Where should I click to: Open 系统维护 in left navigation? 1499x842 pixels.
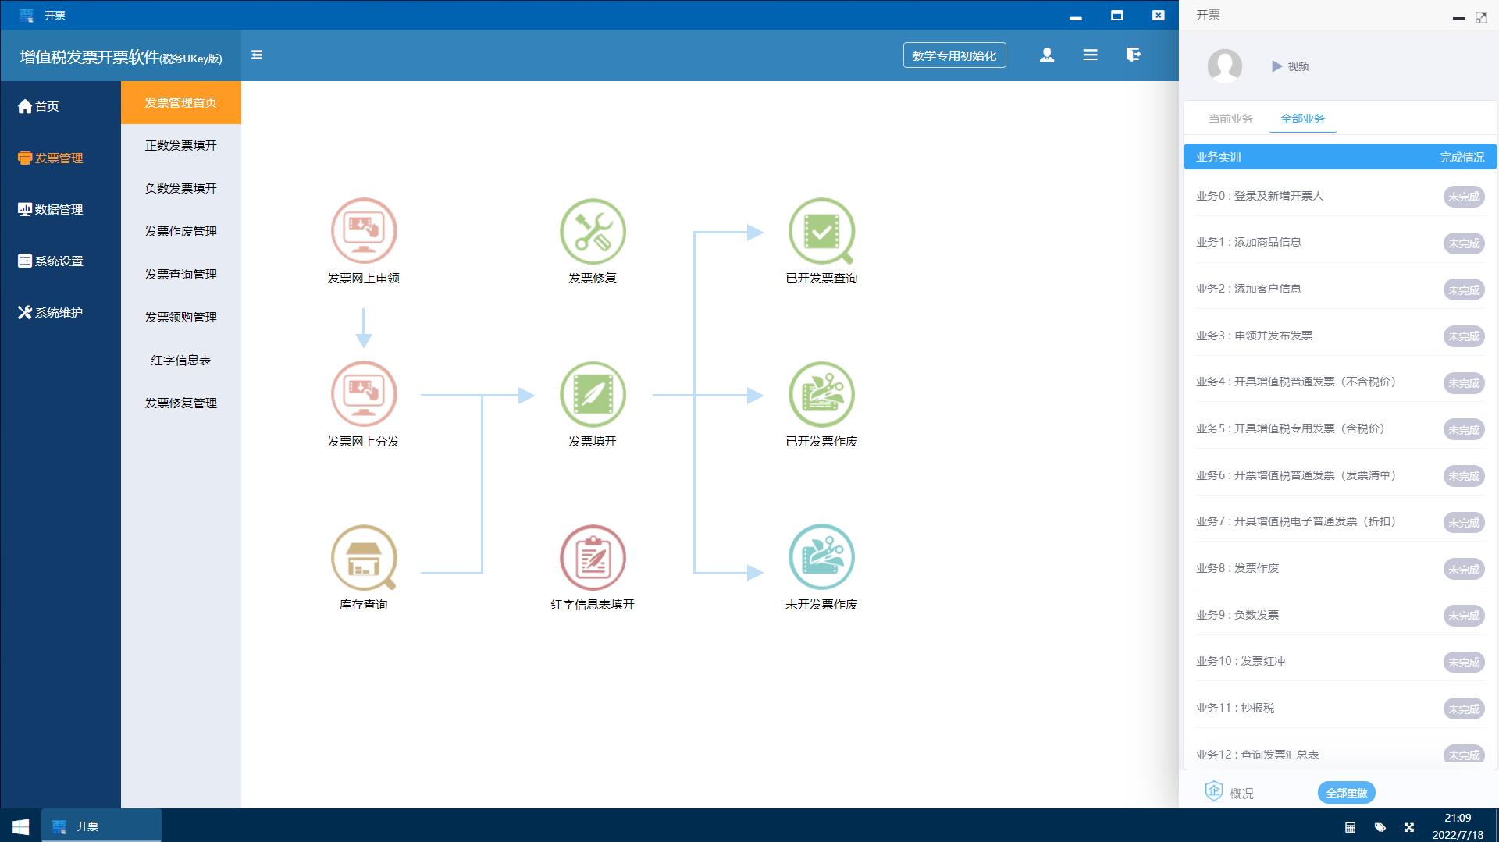(60, 312)
